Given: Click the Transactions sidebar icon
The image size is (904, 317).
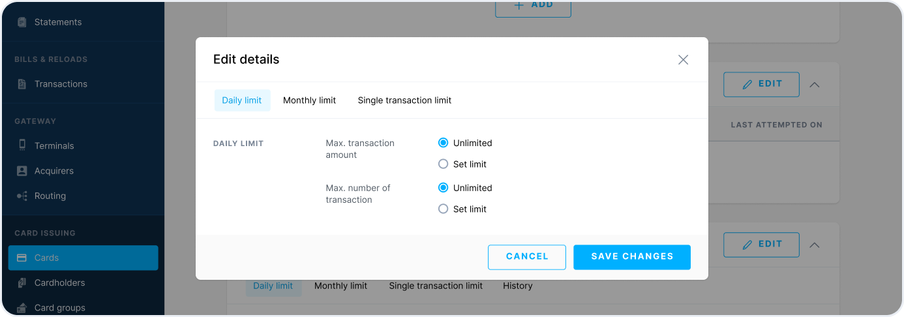Looking at the screenshot, I should (22, 84).
